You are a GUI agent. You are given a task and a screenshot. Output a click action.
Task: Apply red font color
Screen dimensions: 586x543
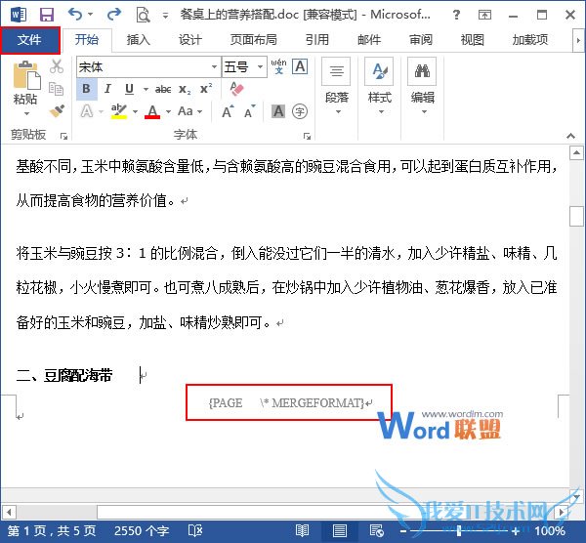(152, 111)
